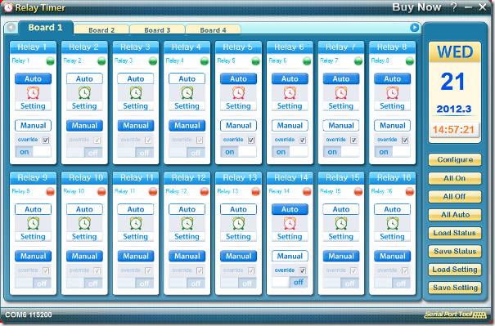495x326 pixels.
Task: Switch to Board 3 tab
Action: point(157,30)
